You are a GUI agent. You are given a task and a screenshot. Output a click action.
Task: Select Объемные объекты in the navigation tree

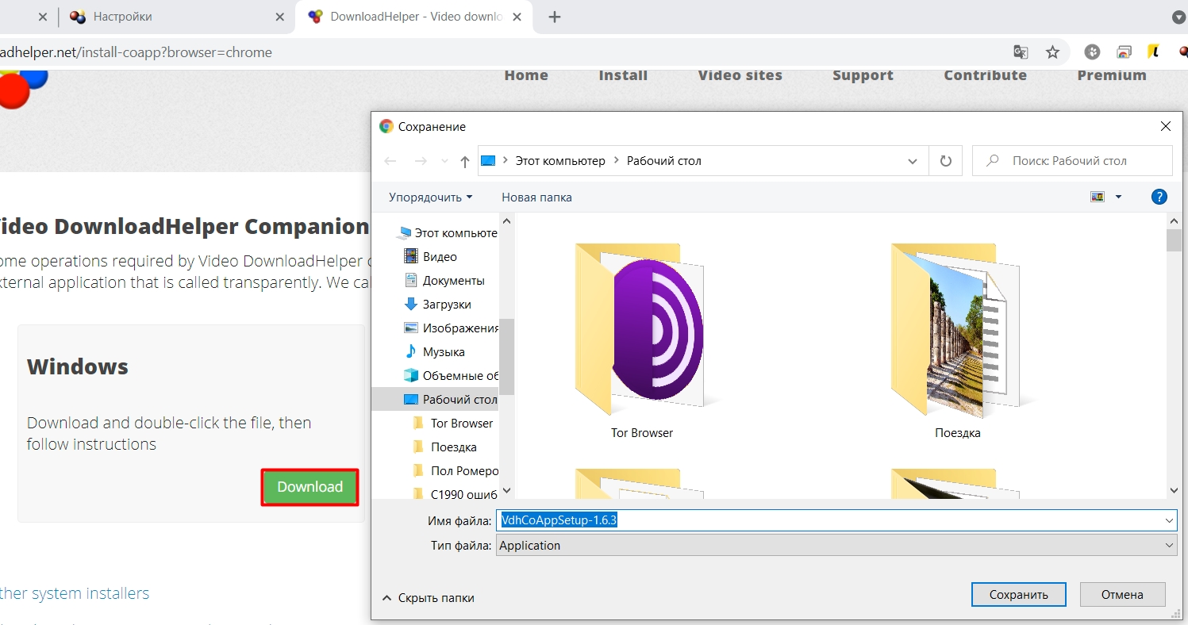(451, 375)
